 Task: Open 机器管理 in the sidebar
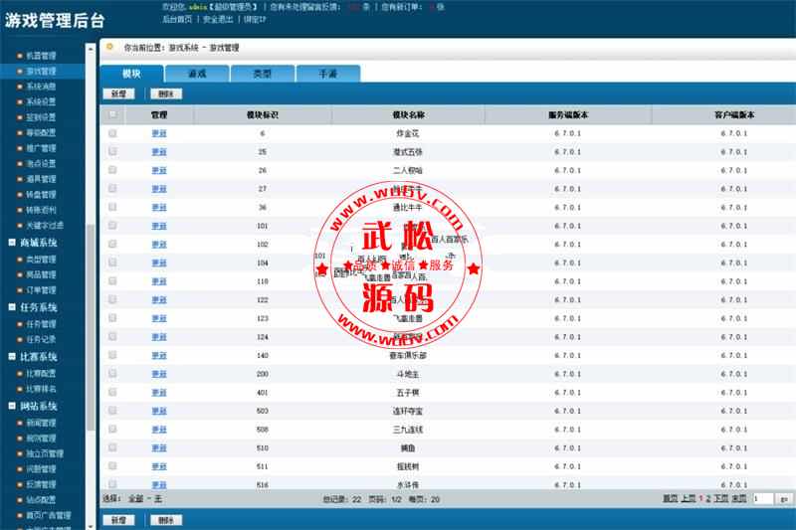[41, 56]
